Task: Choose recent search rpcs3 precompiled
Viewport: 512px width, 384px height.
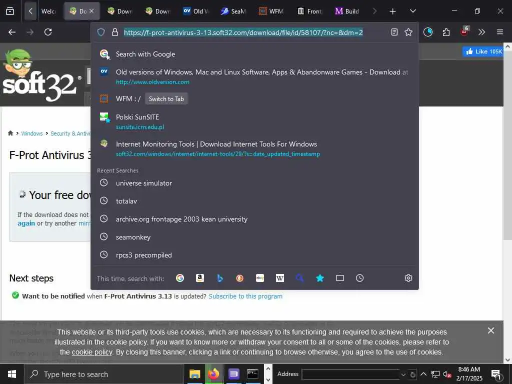Action: pos(254,255)
